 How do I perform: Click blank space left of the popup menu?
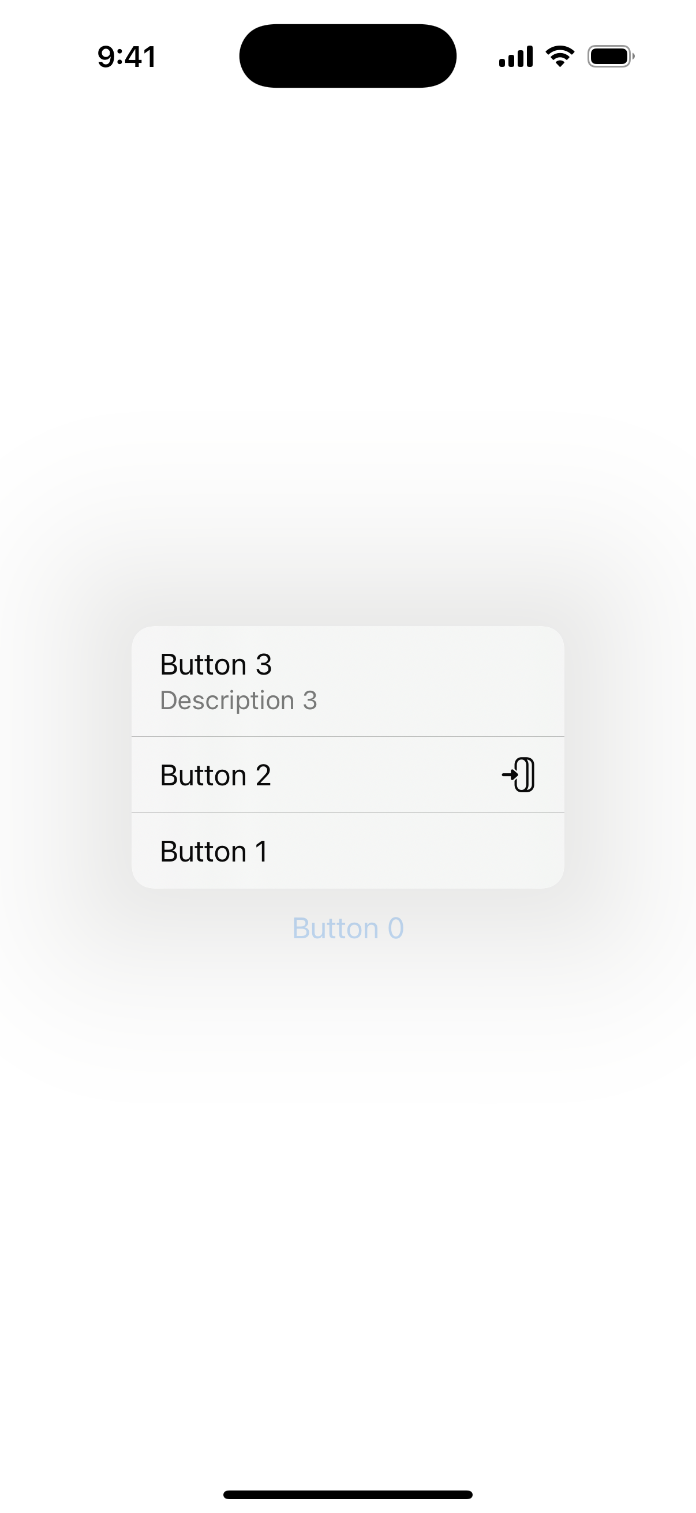click(65, 758)
